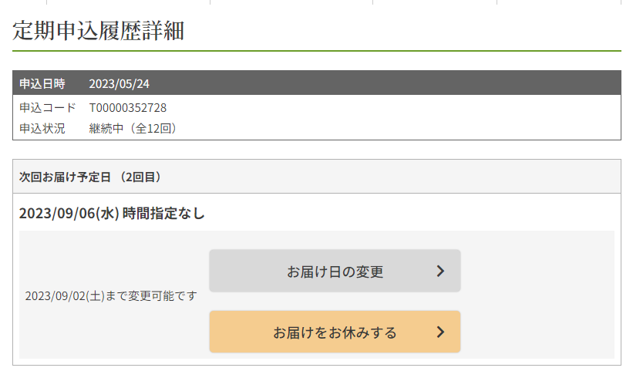
Task: Click chevron arrow on お届けをお休みする button
Action: 440,332
